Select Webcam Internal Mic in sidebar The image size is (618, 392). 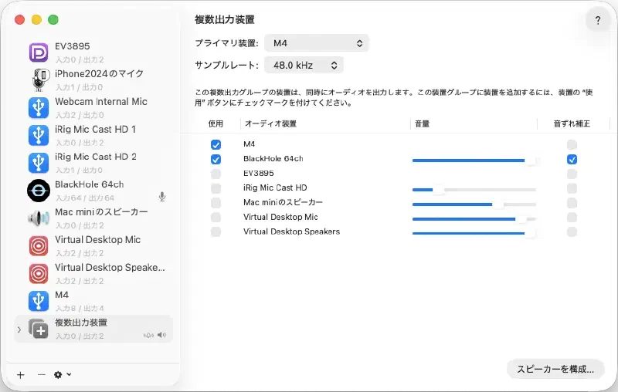(x=101, y=102)
